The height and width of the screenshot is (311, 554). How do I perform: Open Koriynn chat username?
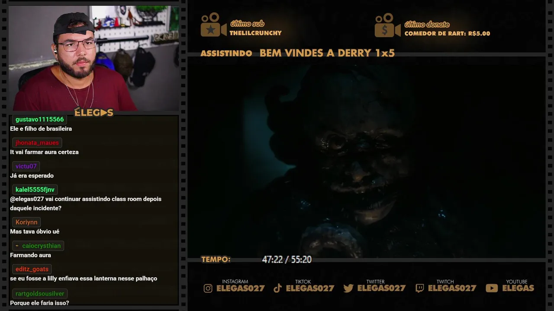point(26,222)
